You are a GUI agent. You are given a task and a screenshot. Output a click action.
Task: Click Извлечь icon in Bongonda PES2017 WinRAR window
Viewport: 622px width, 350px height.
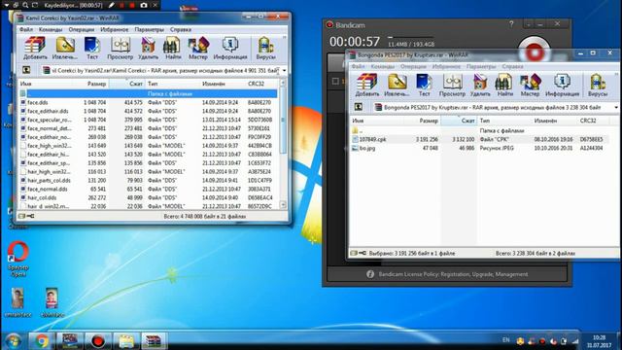tap(397, 85)
